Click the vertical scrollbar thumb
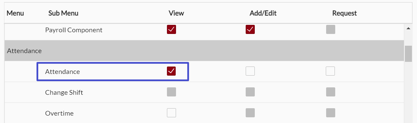The width and height of the screenshot is (417, 123). click(408, 54)
